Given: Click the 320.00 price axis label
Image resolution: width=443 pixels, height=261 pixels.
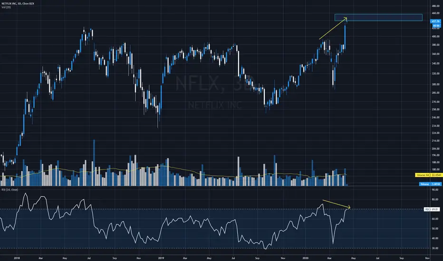Looking at the screenshot, I should click(435, 74).
